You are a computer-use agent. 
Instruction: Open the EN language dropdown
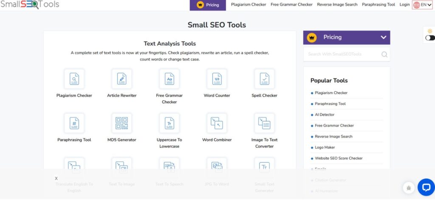422,5
